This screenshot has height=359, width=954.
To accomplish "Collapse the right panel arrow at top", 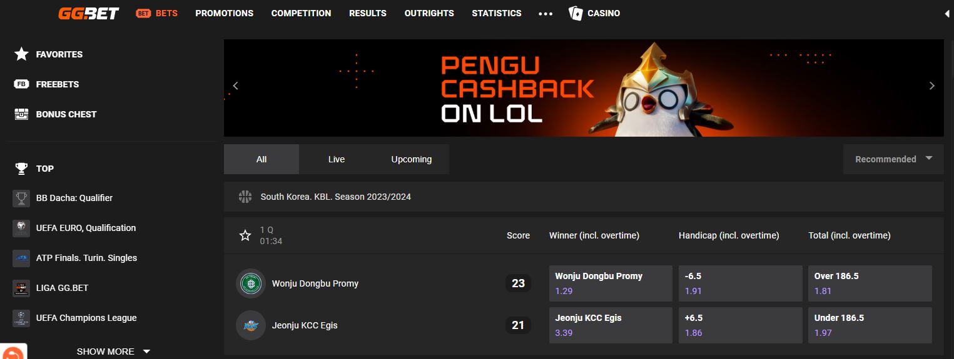I will point(946,13).
